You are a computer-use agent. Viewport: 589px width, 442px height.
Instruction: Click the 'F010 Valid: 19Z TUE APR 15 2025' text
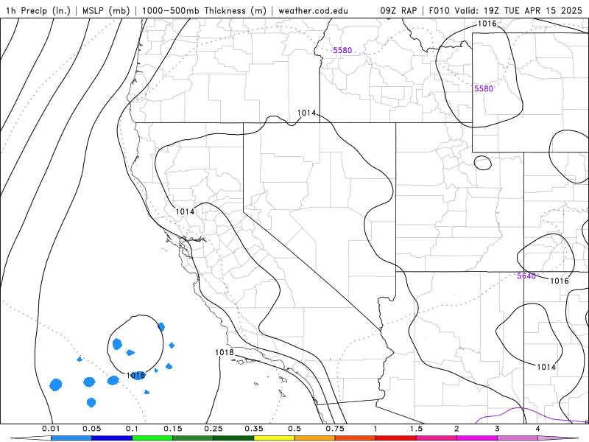(506, 10)
